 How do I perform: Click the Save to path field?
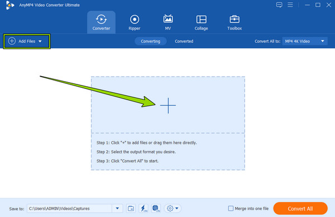click(x=69, y=209)
